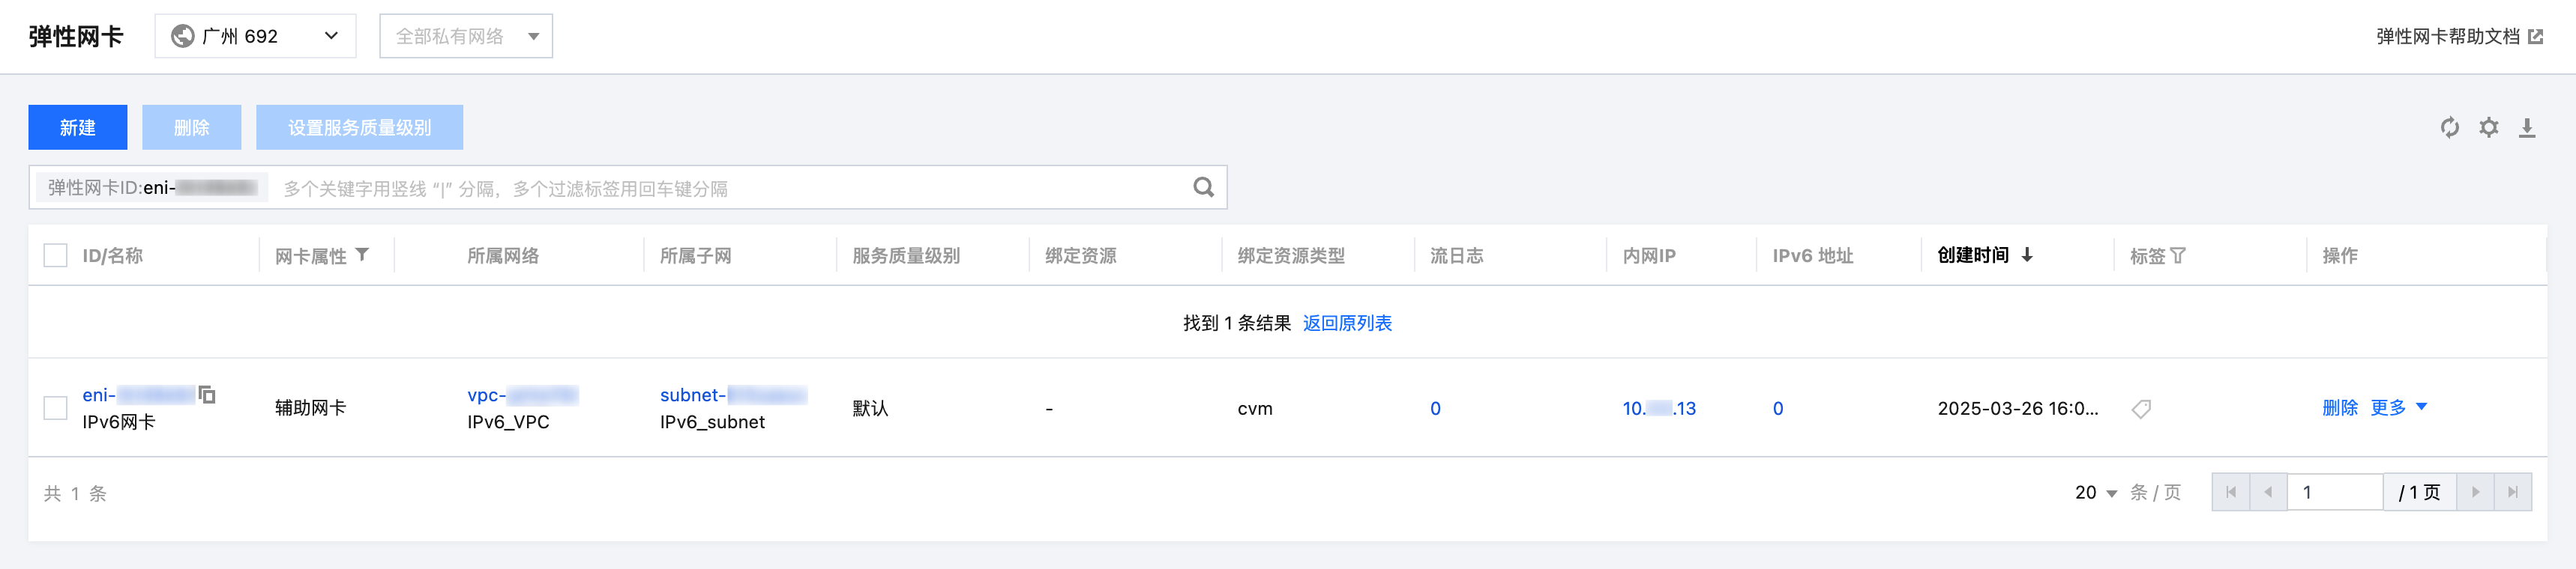Click the 内网IP address link
Viewport: 2576px width, 569px height.
point(1659,408)
